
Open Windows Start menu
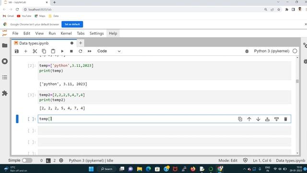pyautogui.click(x=91, y=169)
